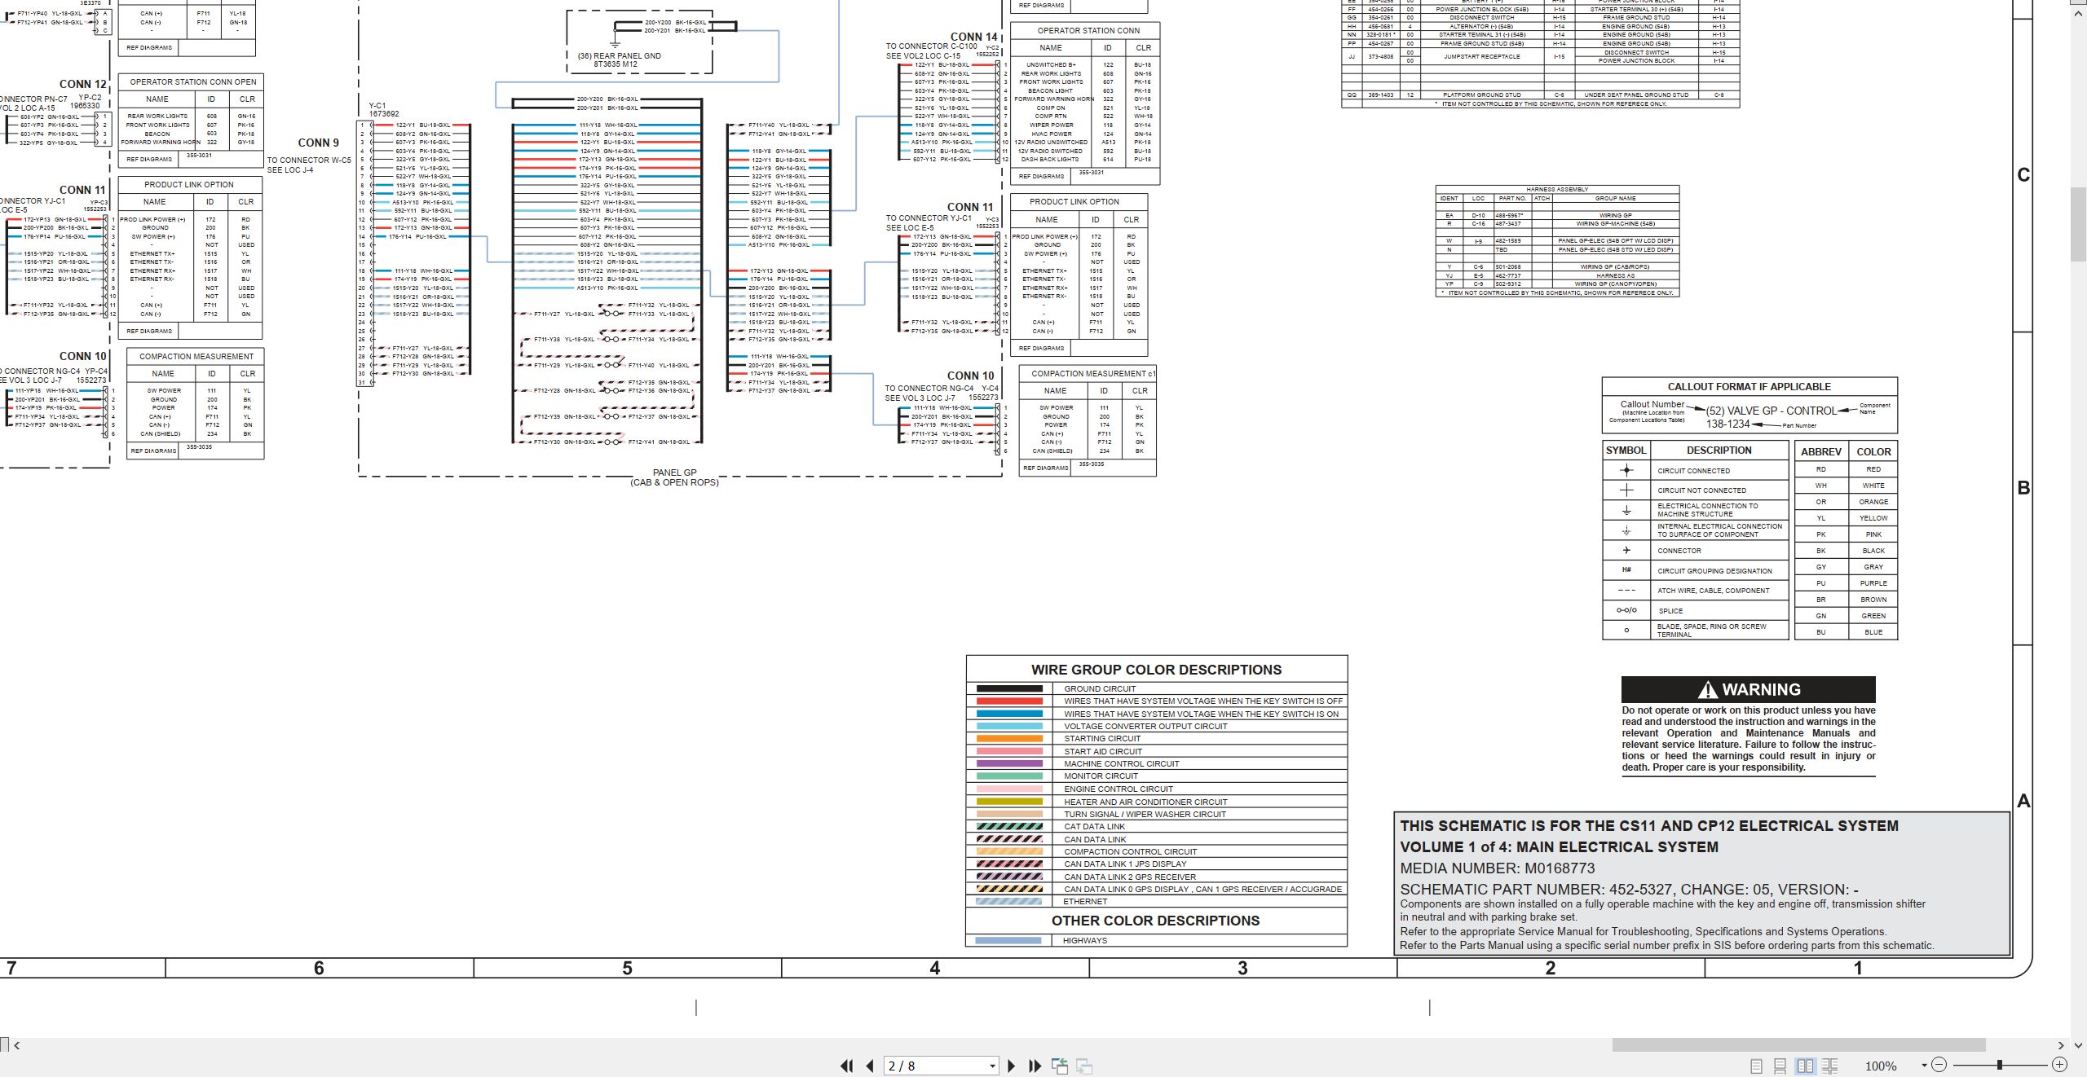Click the TO CONNECTOR W-C5 note
Viewport: 2087px width, 1077px height.
(x=309, y=160)
